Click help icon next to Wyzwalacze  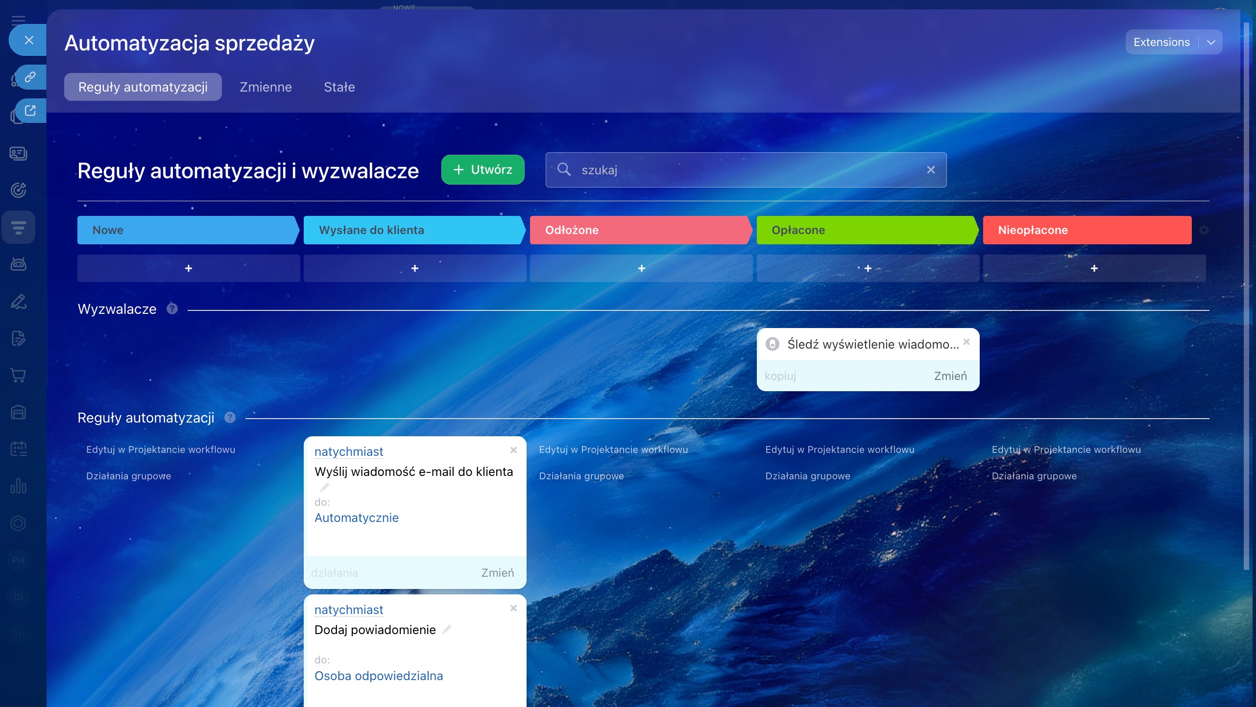(172, 308)
